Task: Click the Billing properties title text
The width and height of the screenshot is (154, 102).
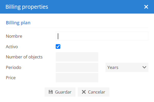Action: coord(27,7)
